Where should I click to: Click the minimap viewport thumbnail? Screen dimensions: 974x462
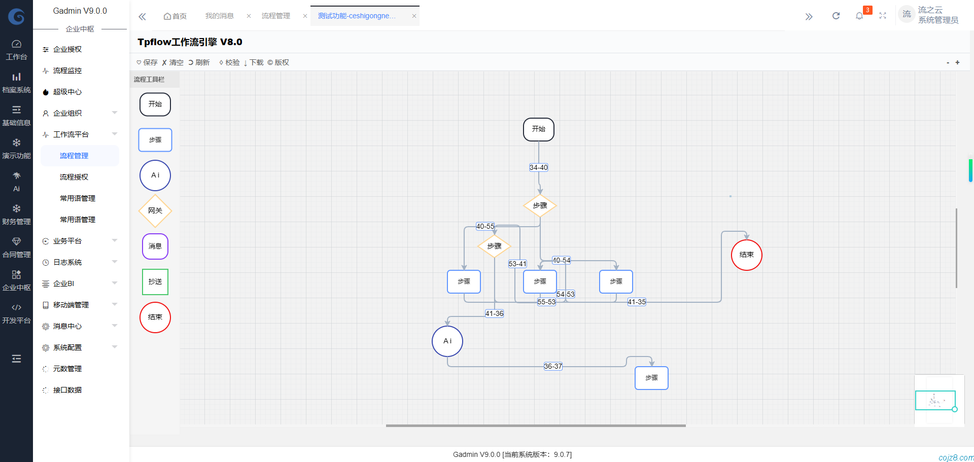[x=935, y=400]
